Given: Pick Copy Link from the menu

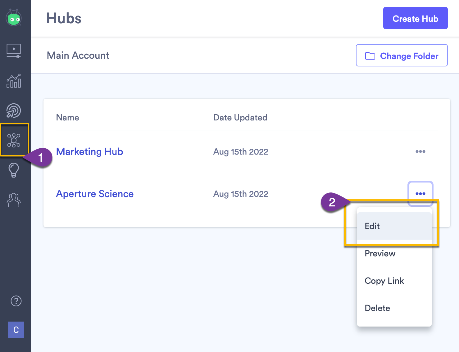Looking at the screenshot, I should point(384,281).
